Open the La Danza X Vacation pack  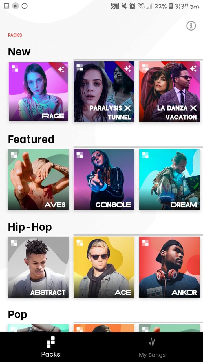coord(169,92)
